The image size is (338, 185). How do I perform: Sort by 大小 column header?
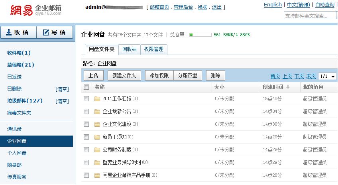[x=219, y=87]
